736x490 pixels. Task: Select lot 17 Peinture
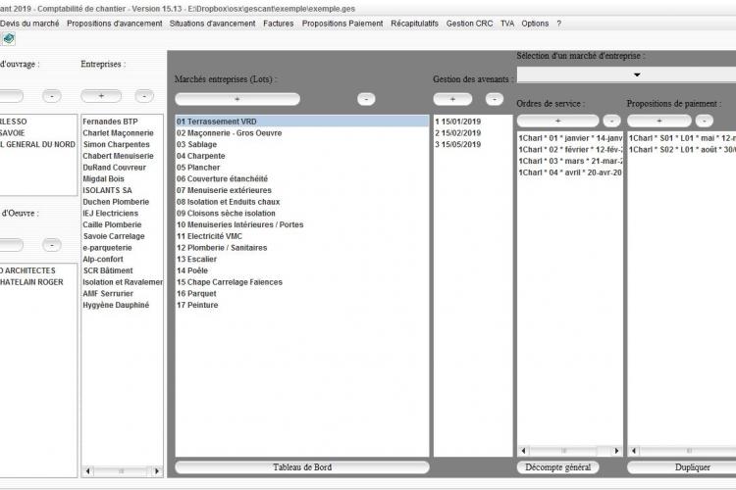tap(302, 305)
